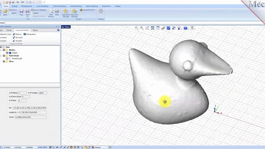
Task: Toggle the Meshes checkbox in the tree
Action: (x=4, y=50)
